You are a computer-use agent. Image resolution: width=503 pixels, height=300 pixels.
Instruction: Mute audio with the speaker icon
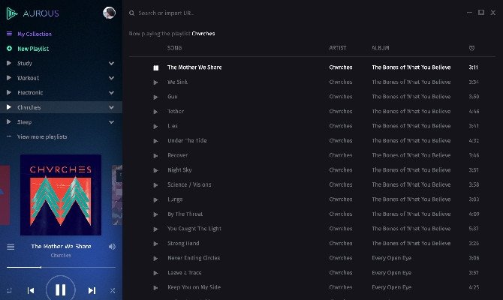click(x=112, y=247)
